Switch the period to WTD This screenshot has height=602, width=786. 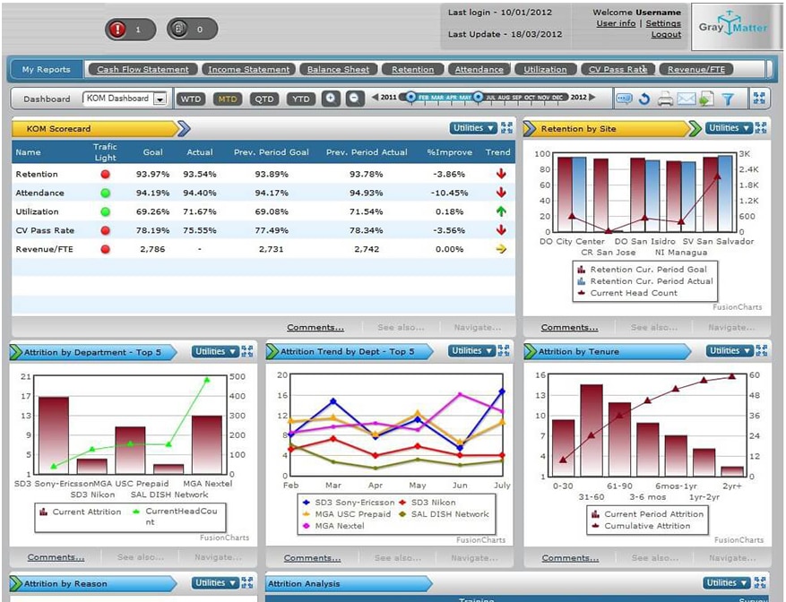tap(191, 99)
